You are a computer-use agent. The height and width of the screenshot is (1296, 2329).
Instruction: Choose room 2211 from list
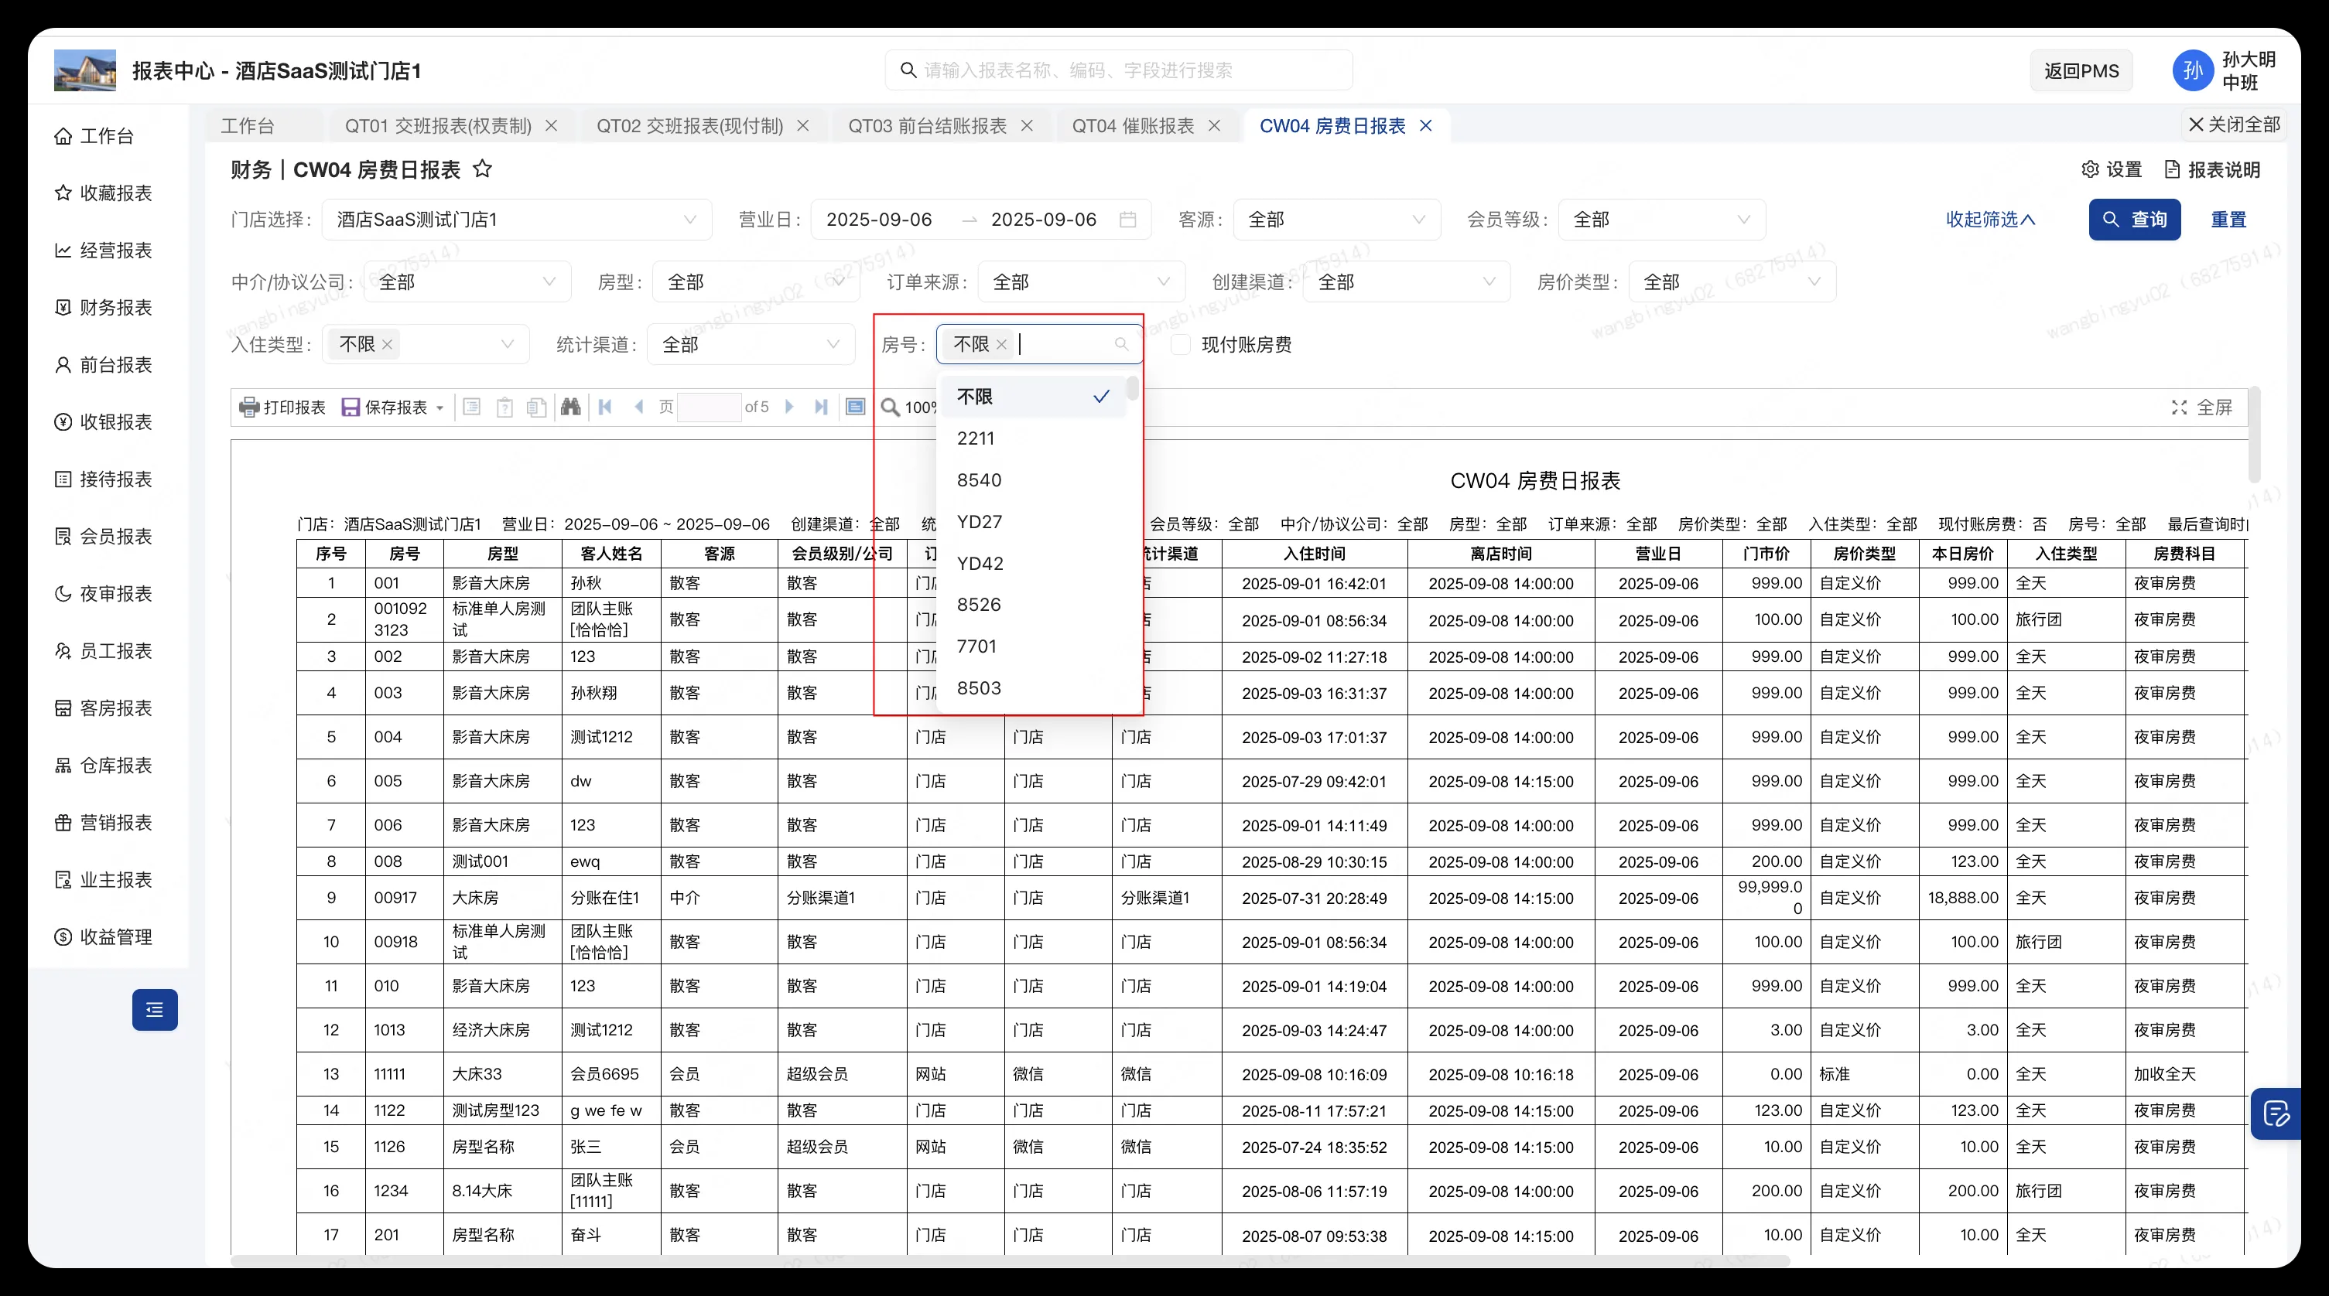(1034, 438)
